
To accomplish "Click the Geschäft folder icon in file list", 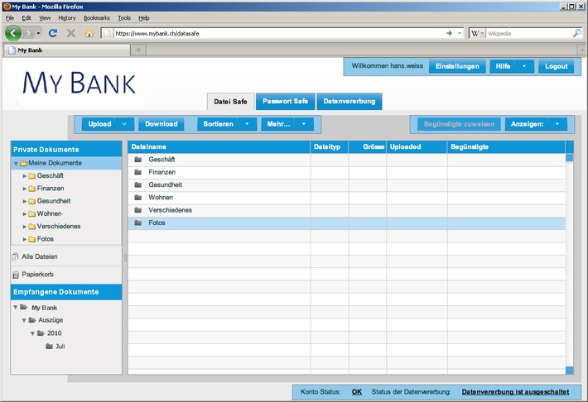I will [x=138, y=160].
